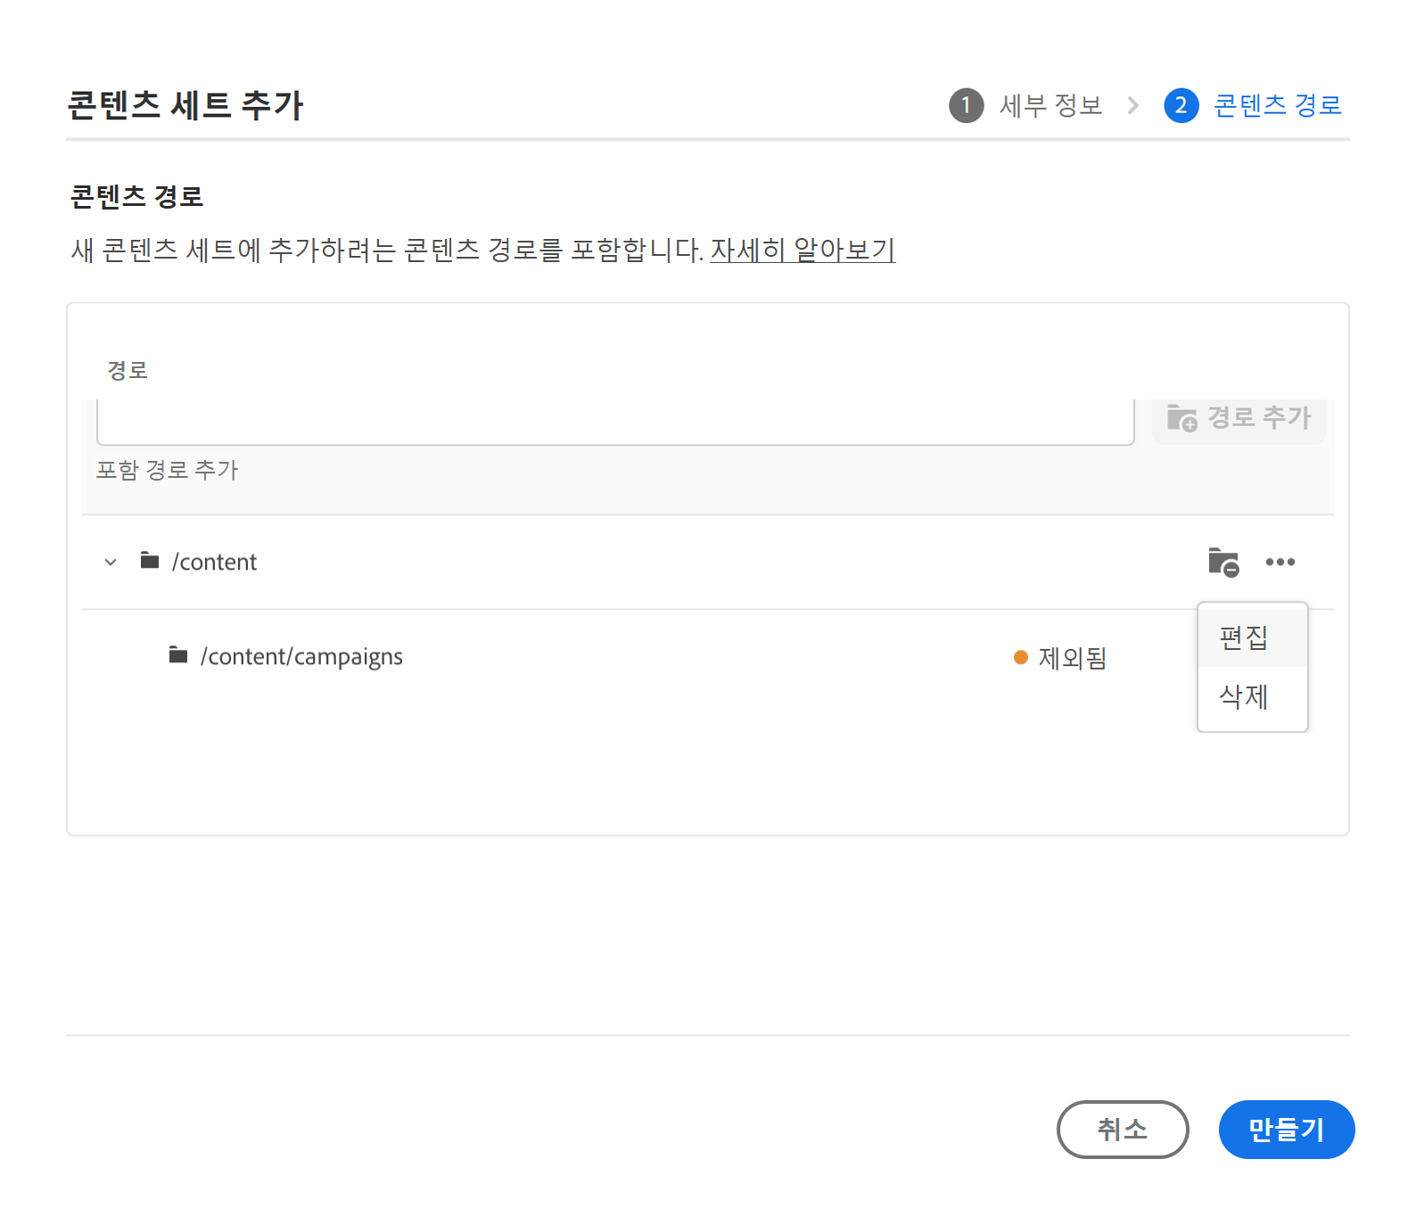This screenshot has width=1416, height=1225.
Task: Select the /content tree row label
Action: point(214,563)
